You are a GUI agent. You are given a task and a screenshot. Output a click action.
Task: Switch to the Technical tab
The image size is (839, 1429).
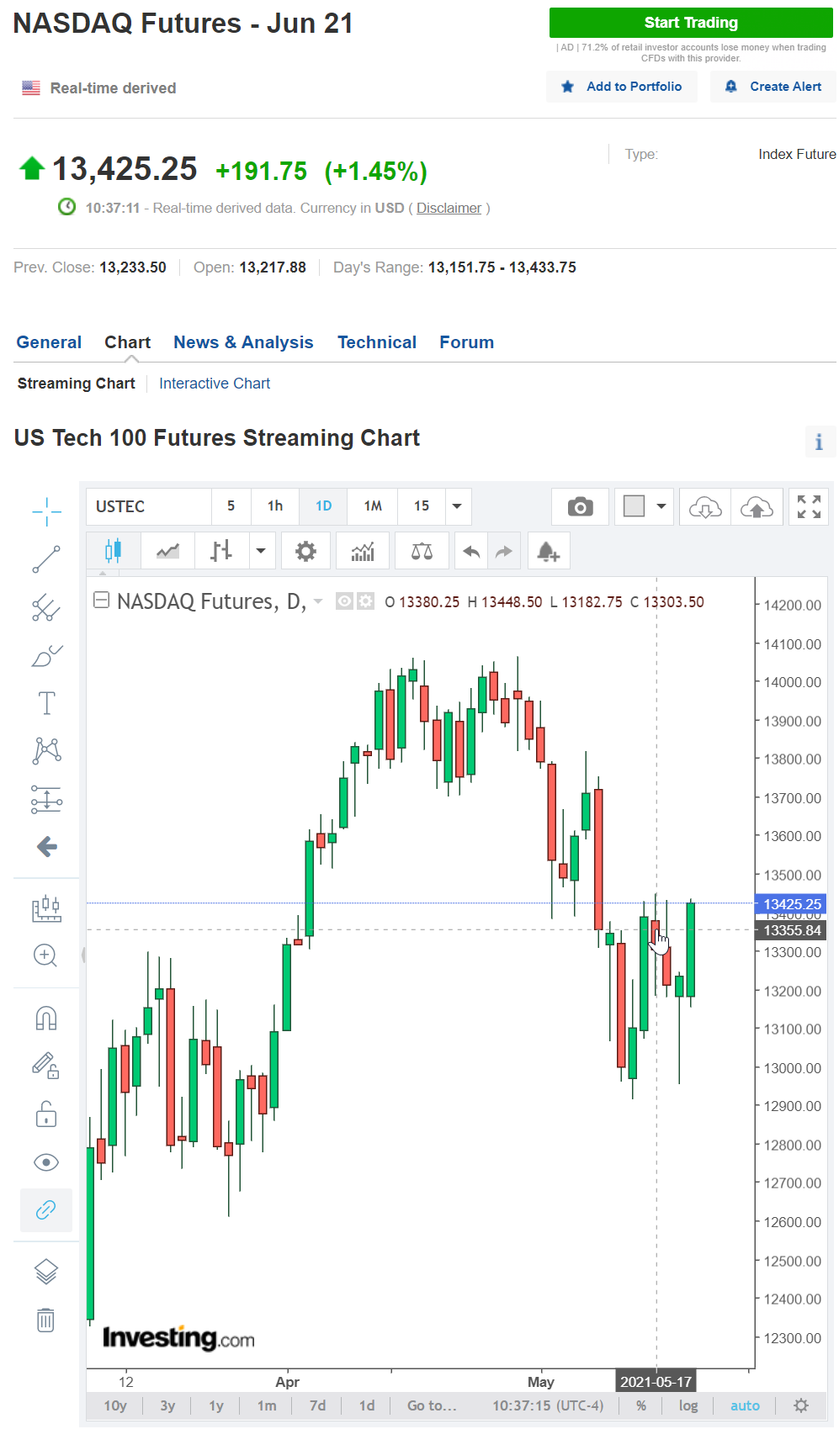point(377,342)
